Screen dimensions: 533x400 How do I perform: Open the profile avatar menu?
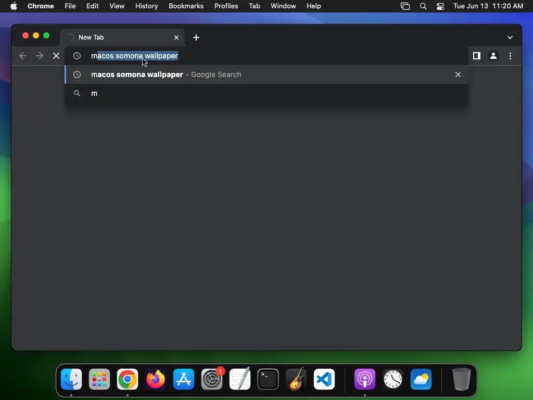tap(493, 56)
